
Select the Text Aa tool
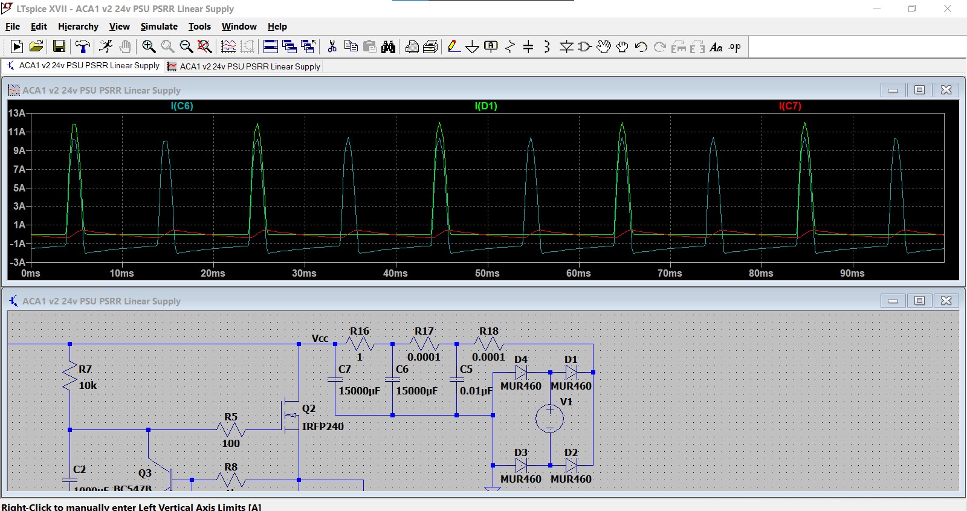pyautogui.click(x=716, y=47)
